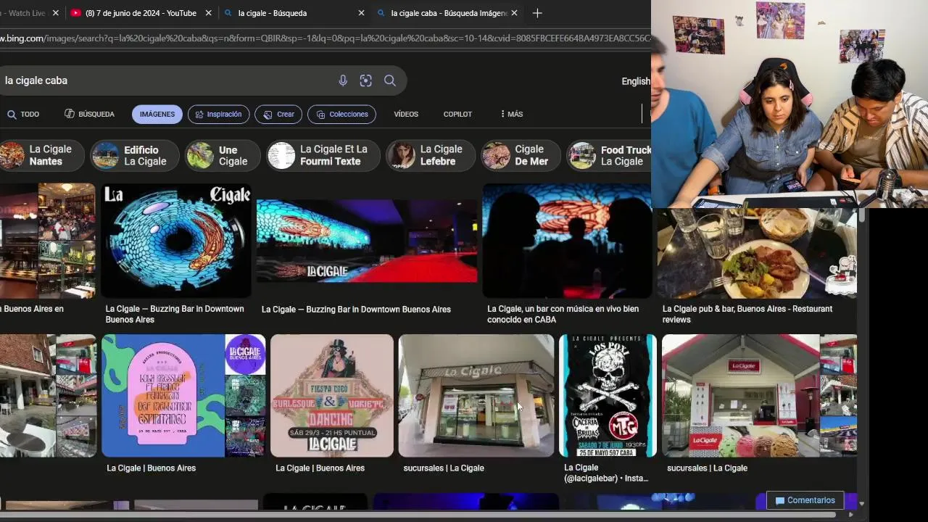The height and width of the screenshot is (522, 928).
Task: Go to the COPILOT category
Action: [457, 114]
